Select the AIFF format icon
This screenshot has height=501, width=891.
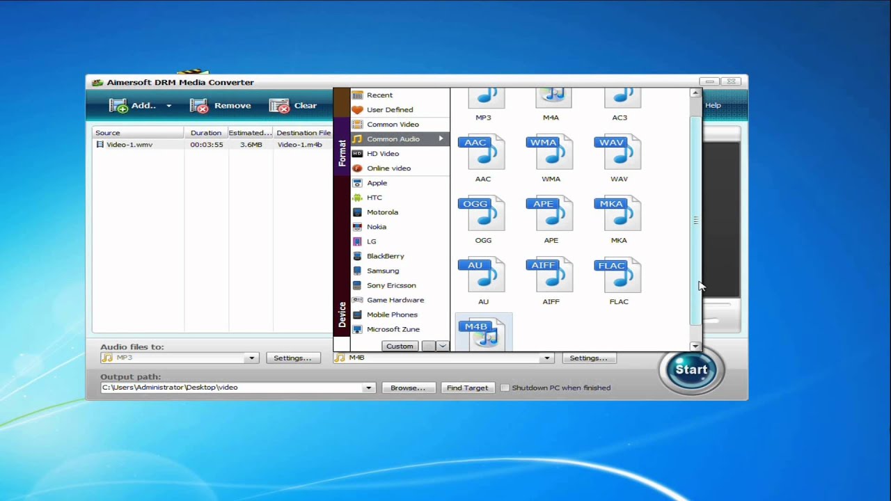point(550,276)
